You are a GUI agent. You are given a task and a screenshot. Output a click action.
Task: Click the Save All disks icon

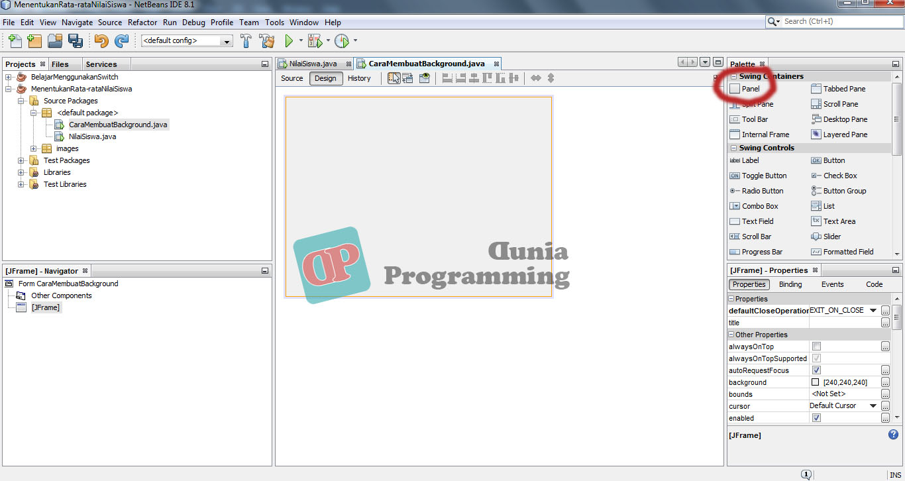pos(75,41)
